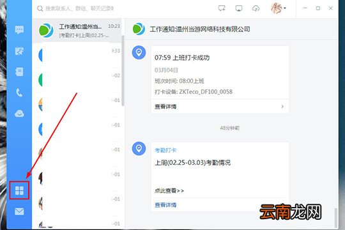The image size is (345, 230).
Task: Click attendance pin avatar beside 07:59 message
Action: [x=139, y=52]
